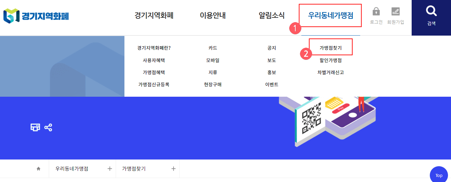Open the 이용안내 main menu
This screenshot has height=182, width=451.
click(213, 15)
